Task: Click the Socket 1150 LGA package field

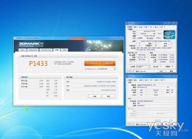Action: click(149, 36)
